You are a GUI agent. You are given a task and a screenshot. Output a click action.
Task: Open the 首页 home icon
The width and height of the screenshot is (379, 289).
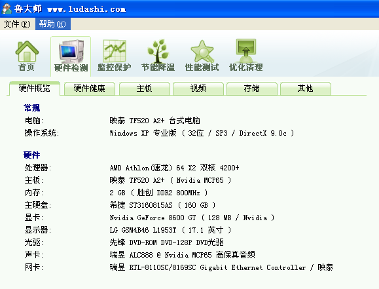coord(27,56)
